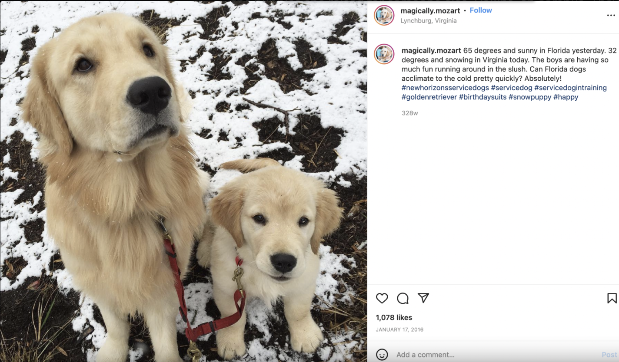Open the magically.mozart username in caption

coord(431,50)
